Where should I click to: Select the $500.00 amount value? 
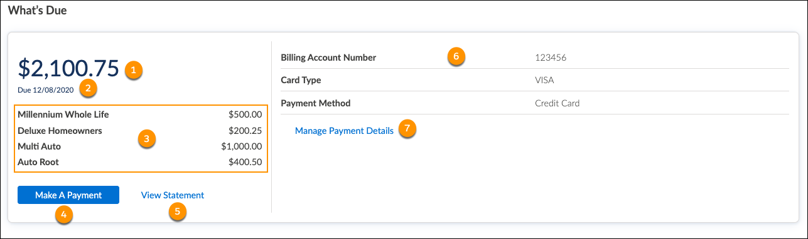pos(245,115)
